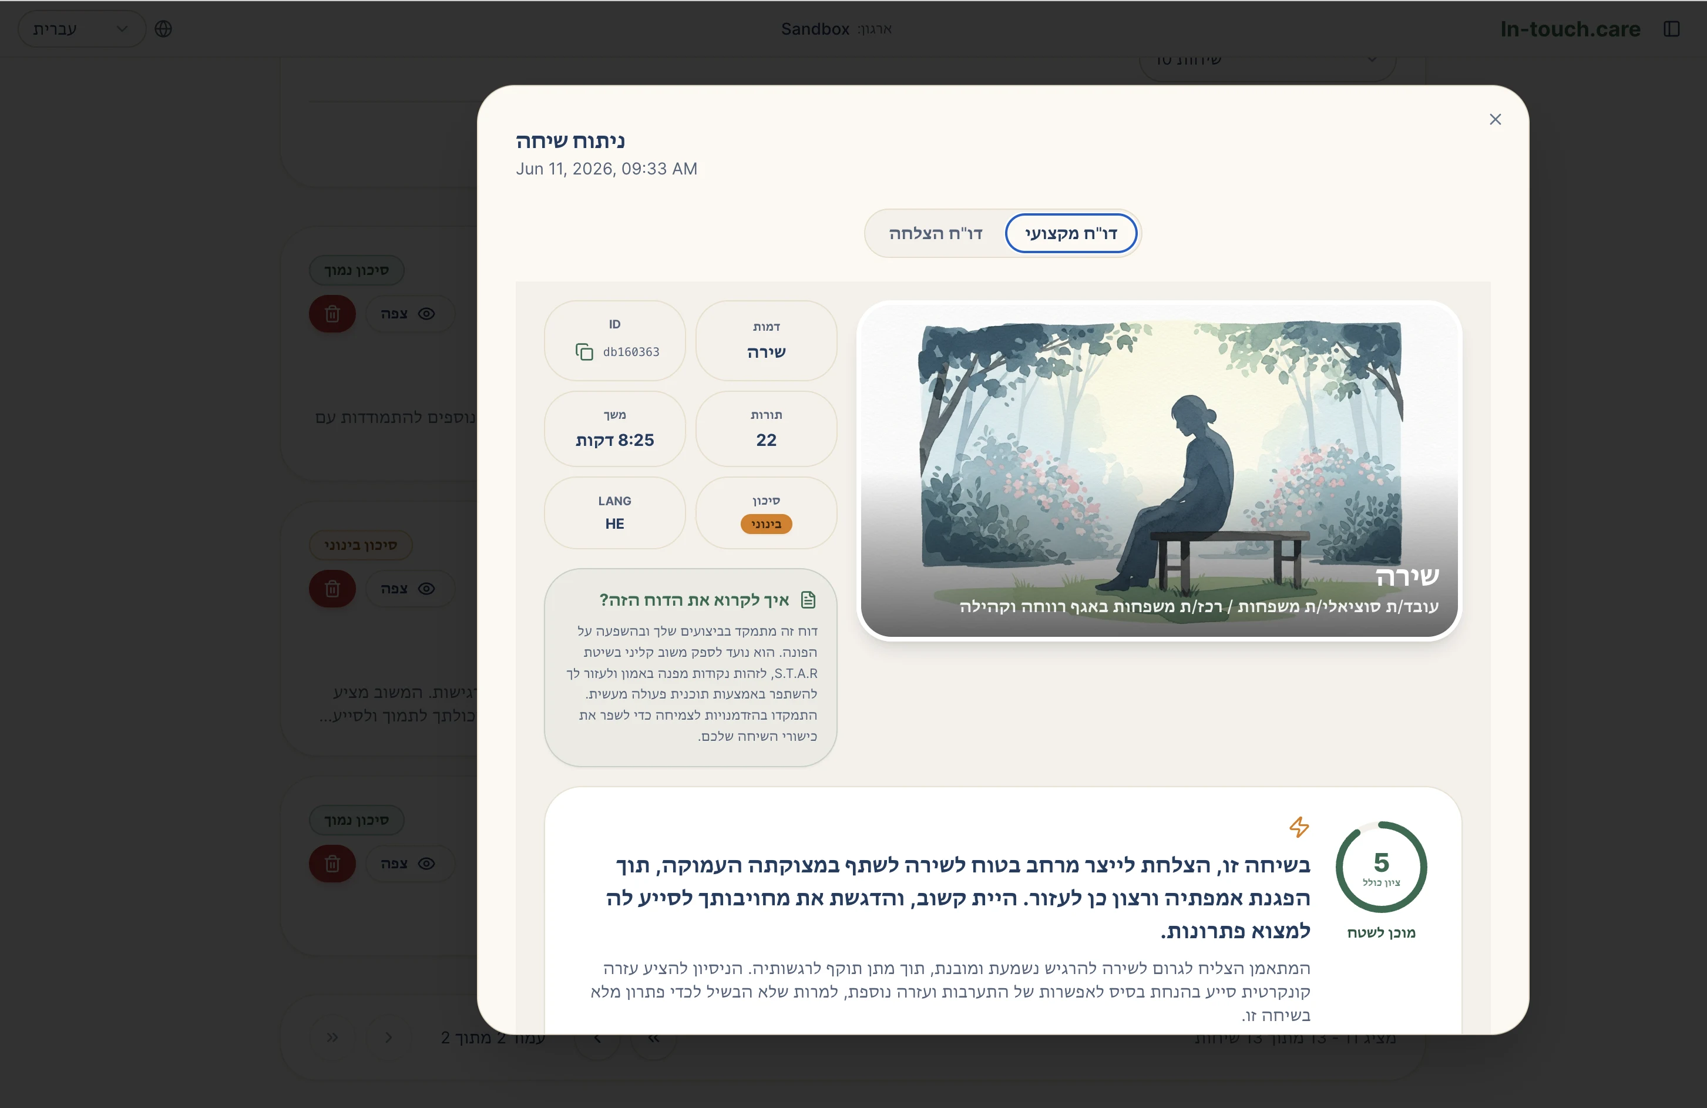The image size is (1707, 1108).
Task: Delete the bottom low-risk conversation
Action: [332, 864]
